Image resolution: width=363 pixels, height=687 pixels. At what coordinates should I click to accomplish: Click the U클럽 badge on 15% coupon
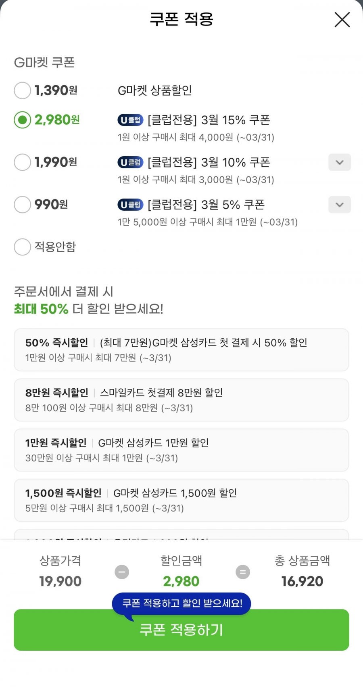tap(130, 120)
